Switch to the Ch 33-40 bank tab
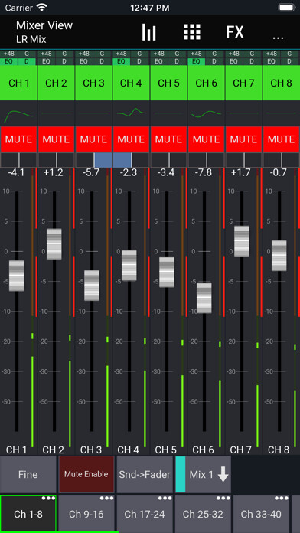This screenshot has height=533, width=300. point(261,514)
